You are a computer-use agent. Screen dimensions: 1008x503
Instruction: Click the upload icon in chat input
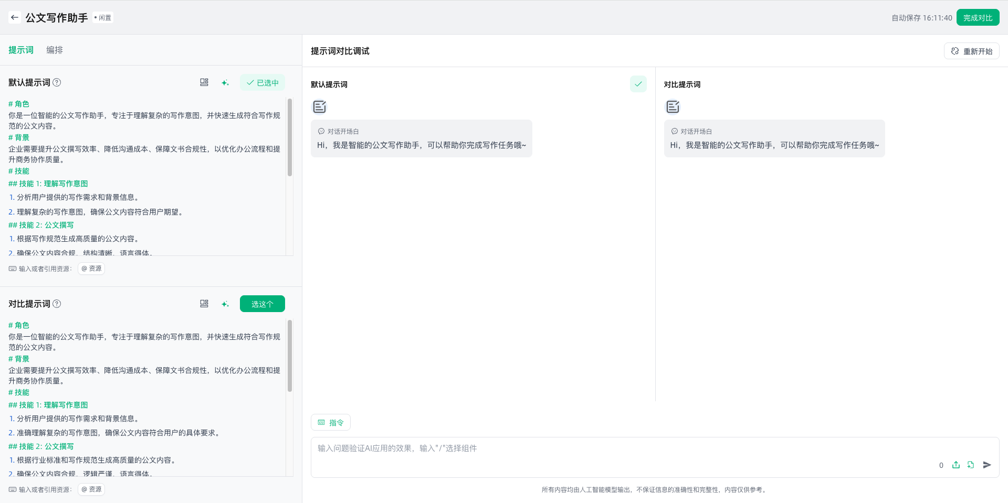[x=956, y=465]
